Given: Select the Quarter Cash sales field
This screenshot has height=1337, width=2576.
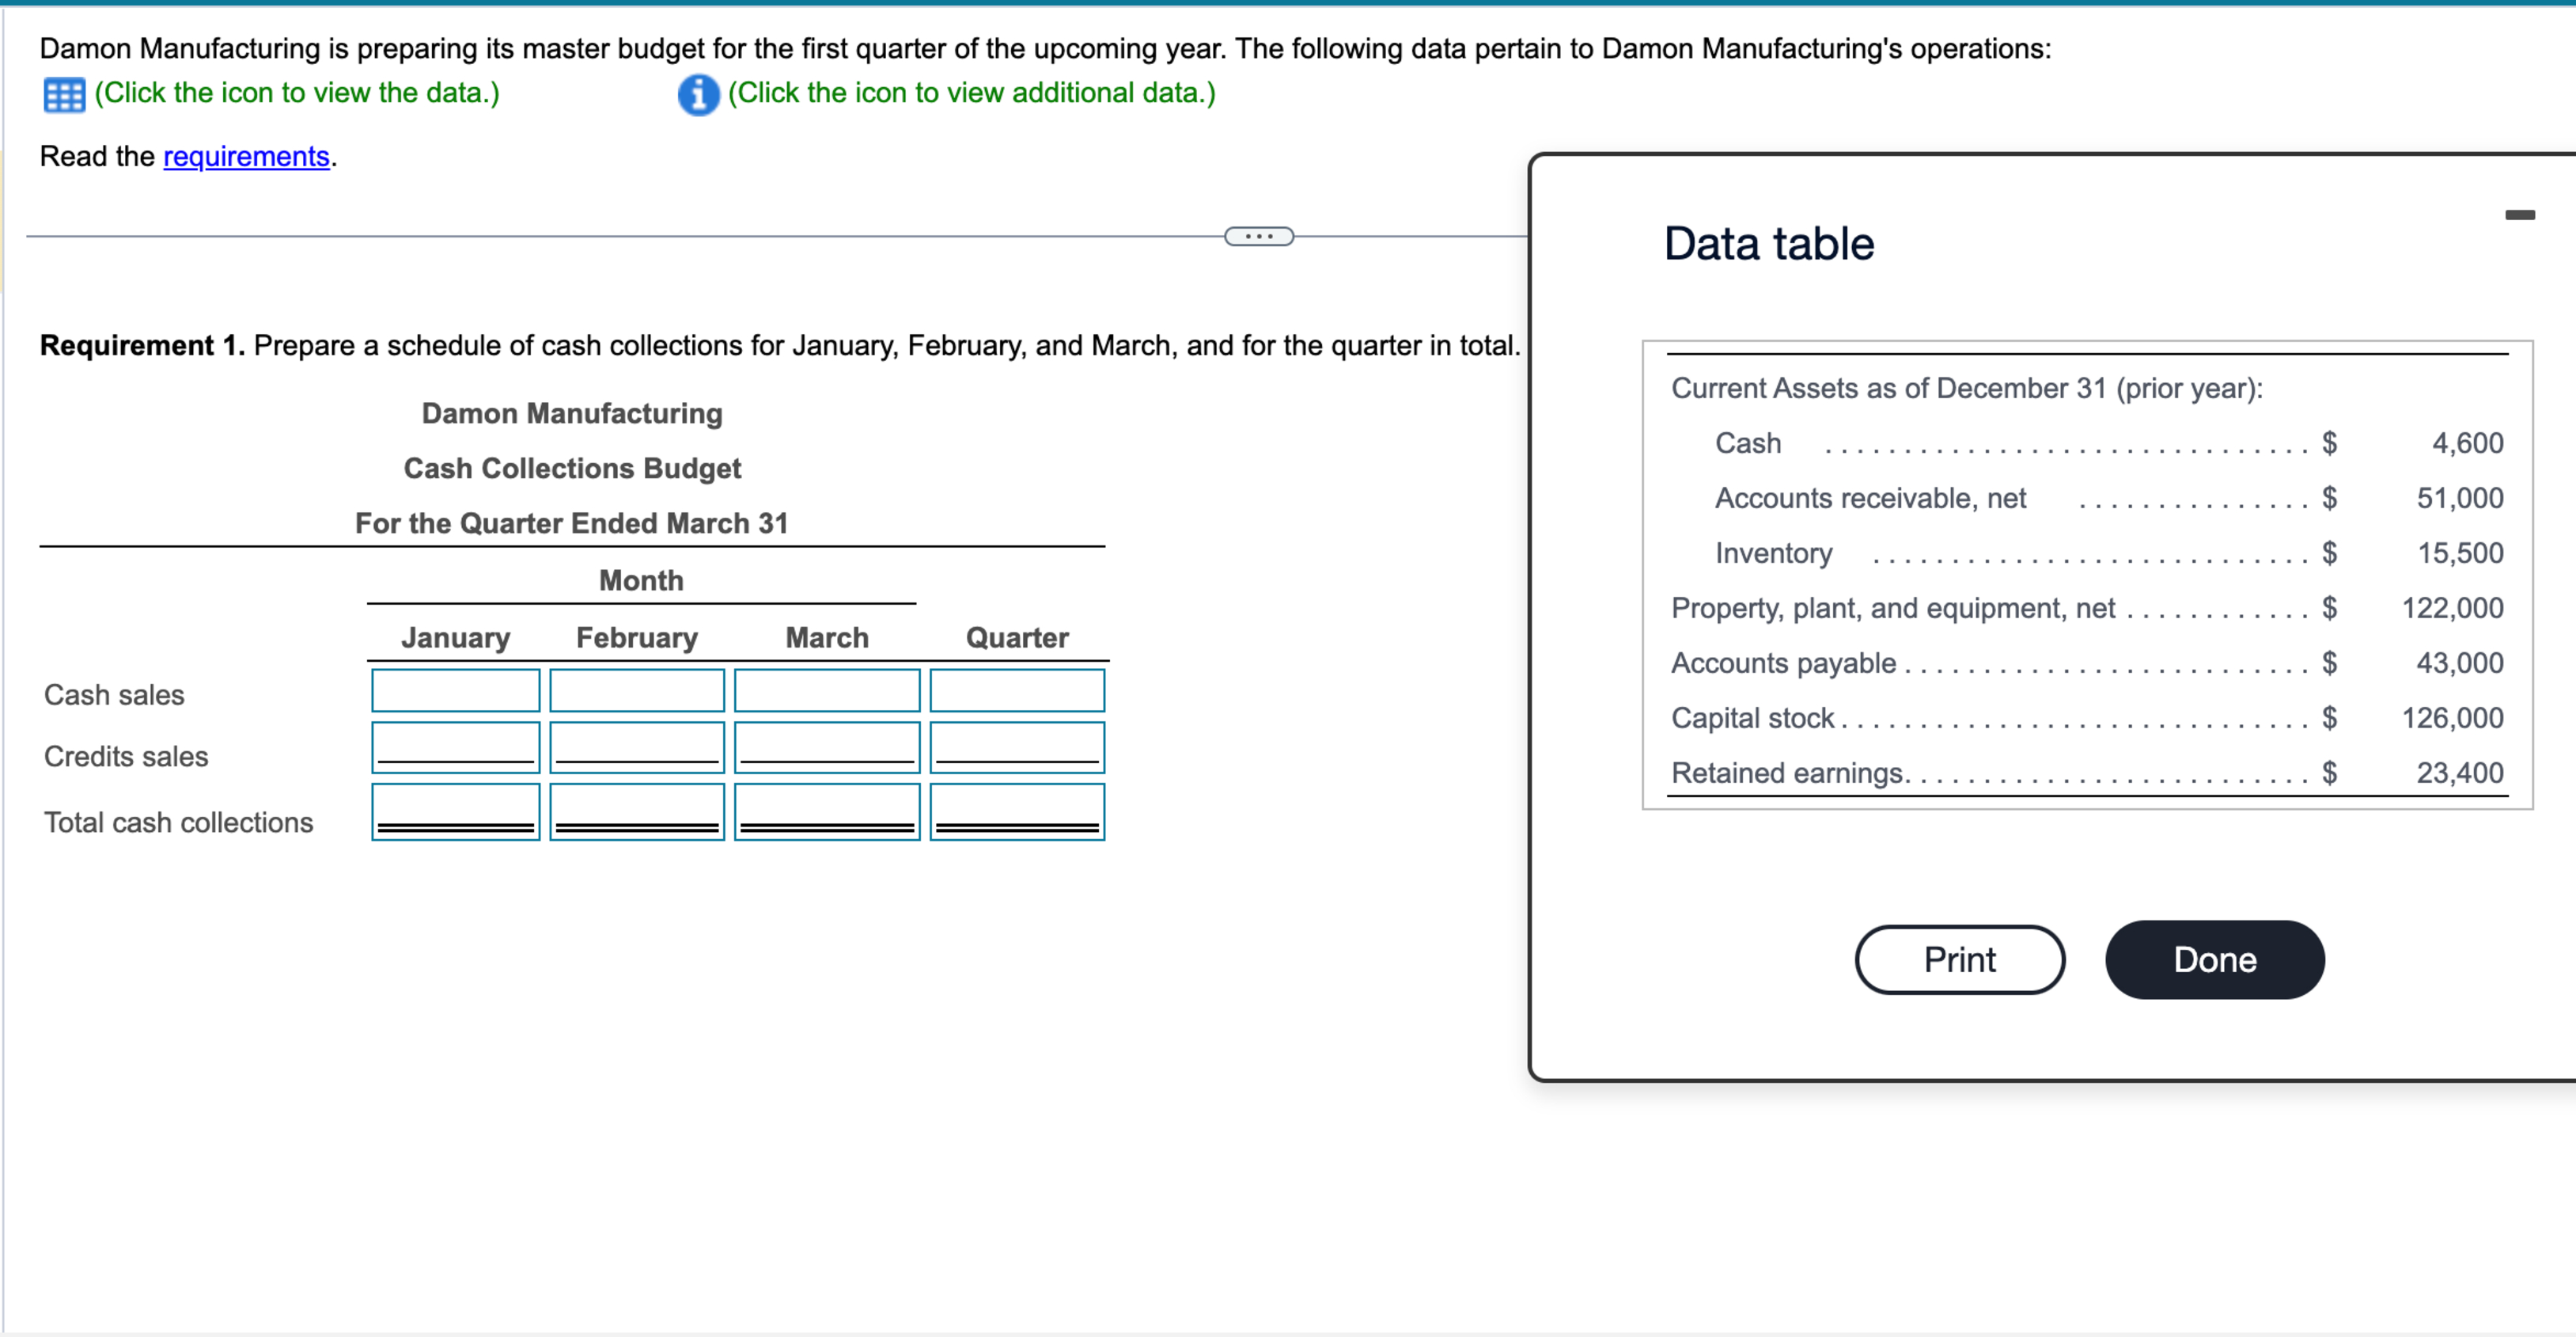Looking at the screenshot, I should tap(1016, 690).
